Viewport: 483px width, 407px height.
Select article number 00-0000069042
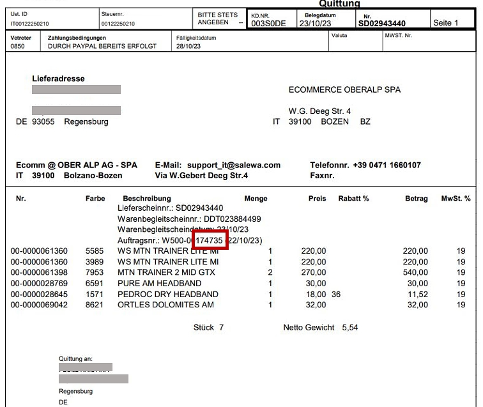point(38,305)
